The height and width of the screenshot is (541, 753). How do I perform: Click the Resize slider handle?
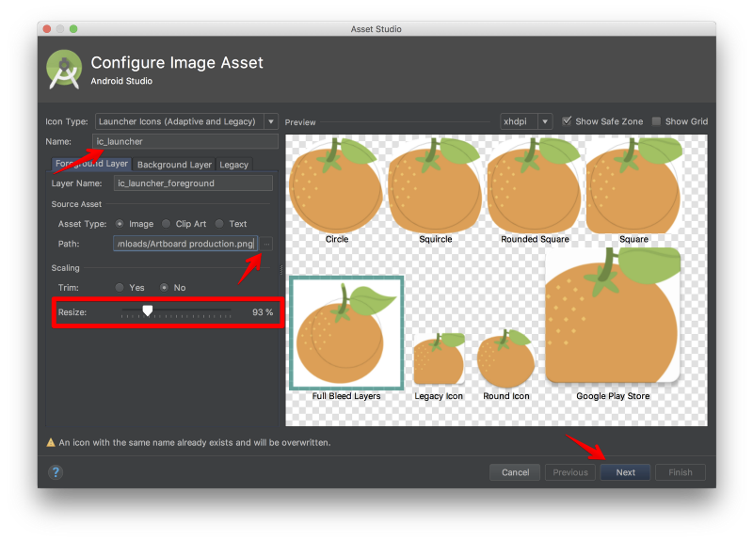[x=148, y=311]
